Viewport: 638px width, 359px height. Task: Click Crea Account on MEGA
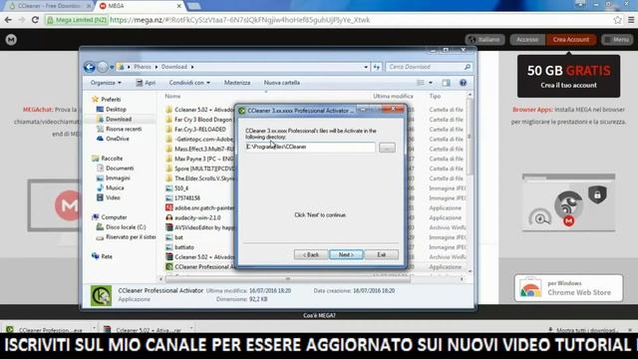(x=571, y=40)
